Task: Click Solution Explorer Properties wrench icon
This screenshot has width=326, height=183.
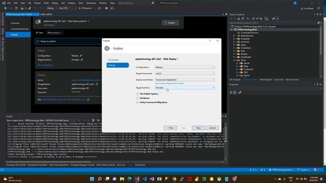Action: pos(273,19)
